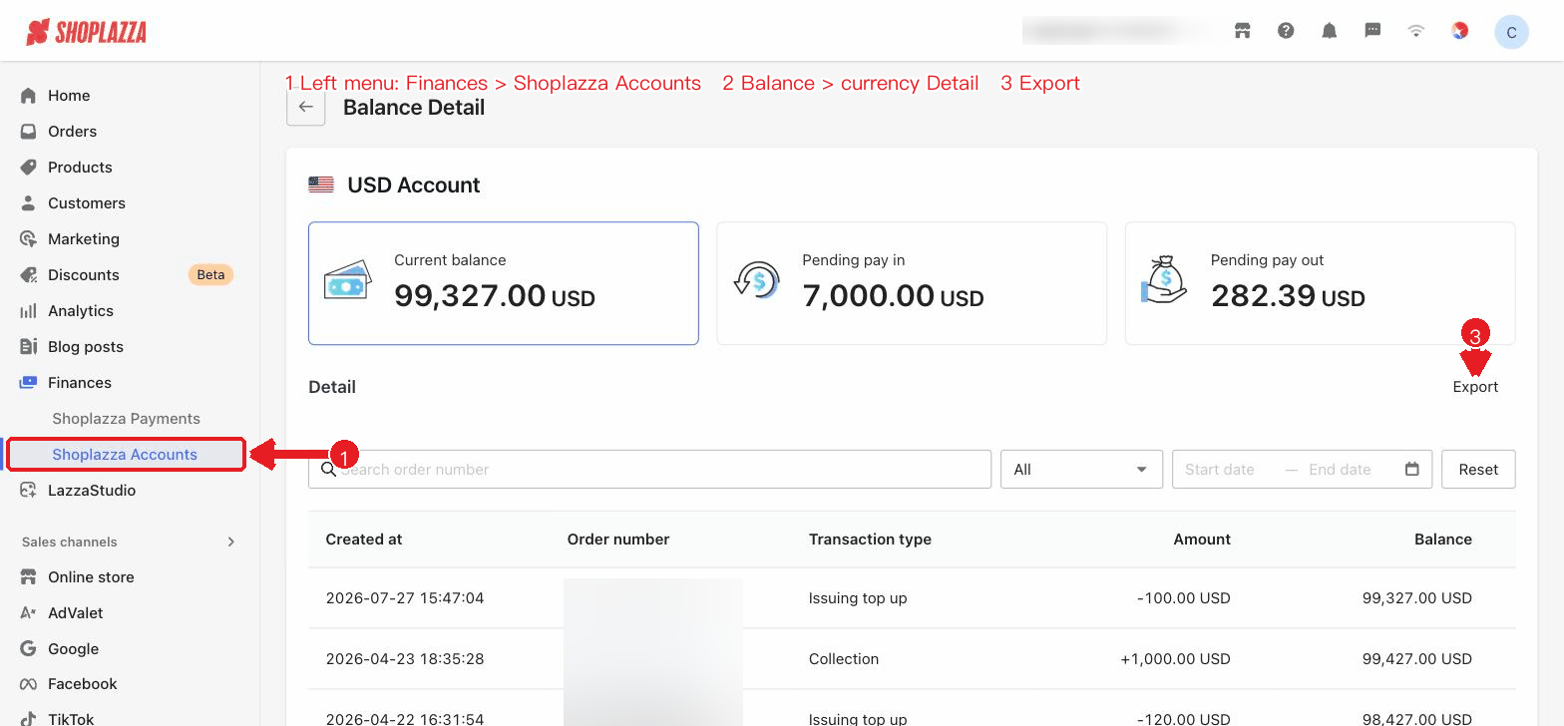Image resolution: width=1564 pixels, height=726 pixels.
Task: Click the Orders inbox icon
Action: [x=28, y=132]
